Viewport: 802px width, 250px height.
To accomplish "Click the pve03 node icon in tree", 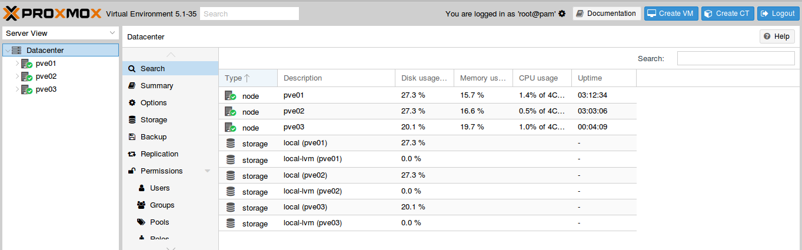I will pyautogui.click(x=26, y=89).
